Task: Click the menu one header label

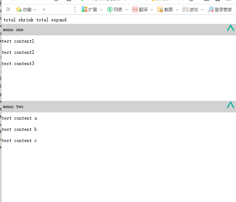Action: [13, 30]
